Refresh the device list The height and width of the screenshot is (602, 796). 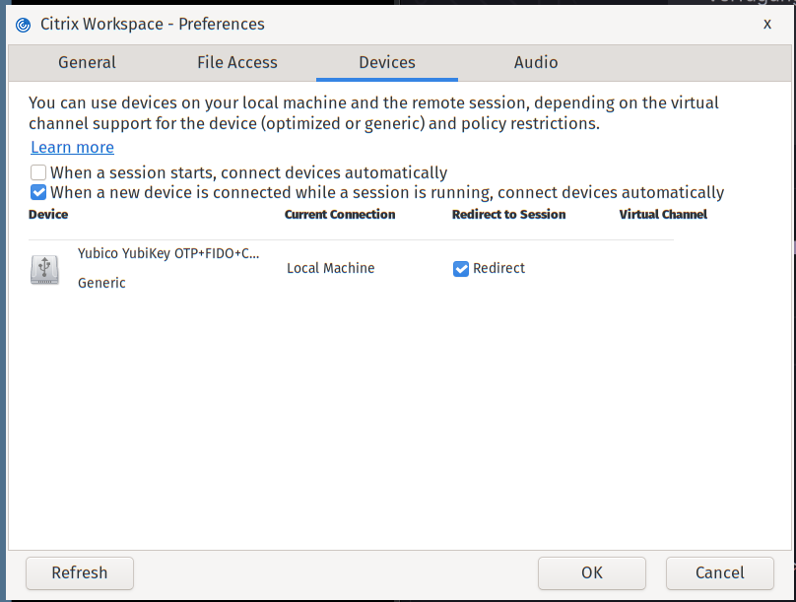[80, 573]
